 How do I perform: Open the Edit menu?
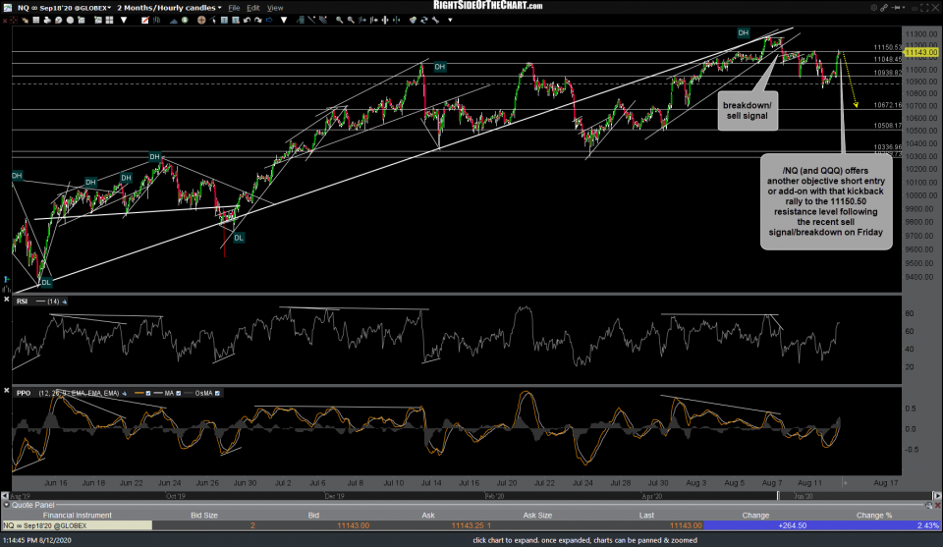coord(253,8)
